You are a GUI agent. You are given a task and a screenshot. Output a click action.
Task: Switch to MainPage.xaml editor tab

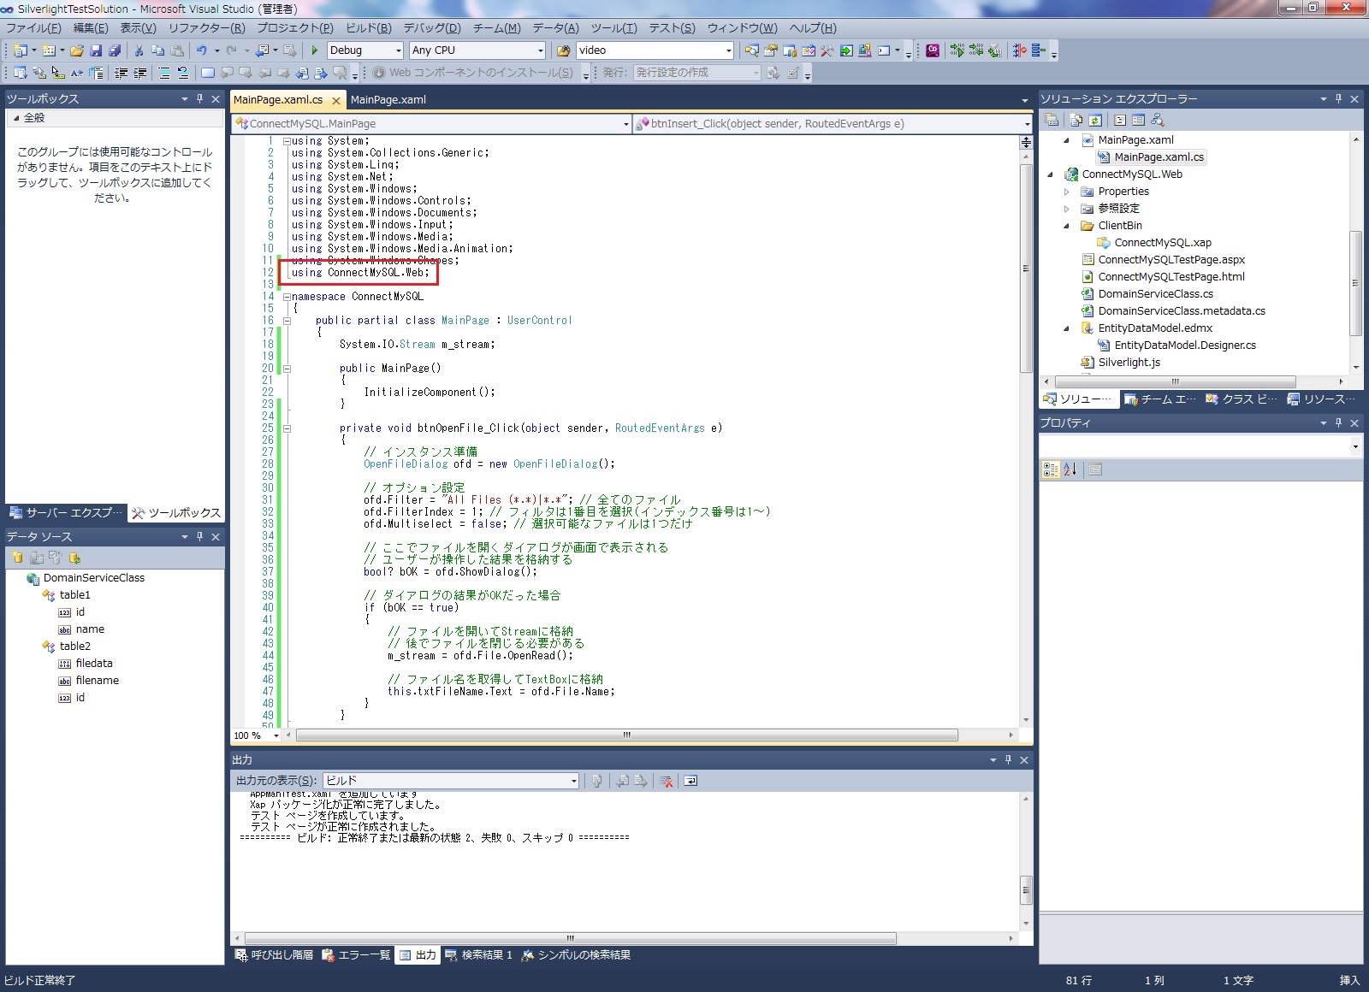388,100
